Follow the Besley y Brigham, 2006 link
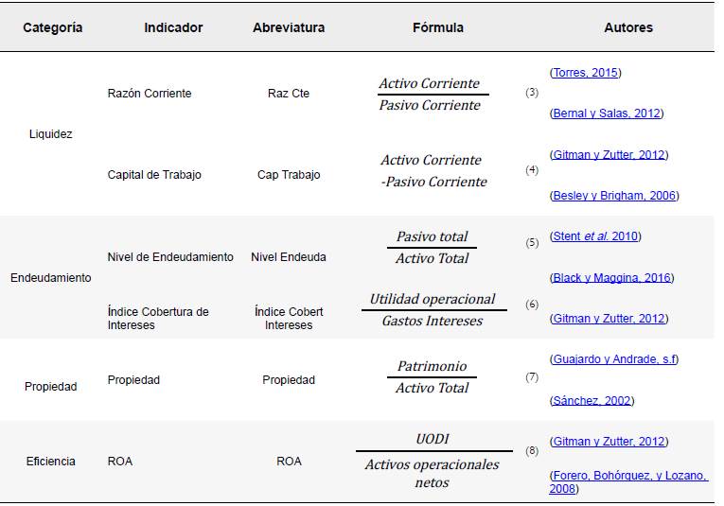724x506 pixels. click(x=614, y=196)
